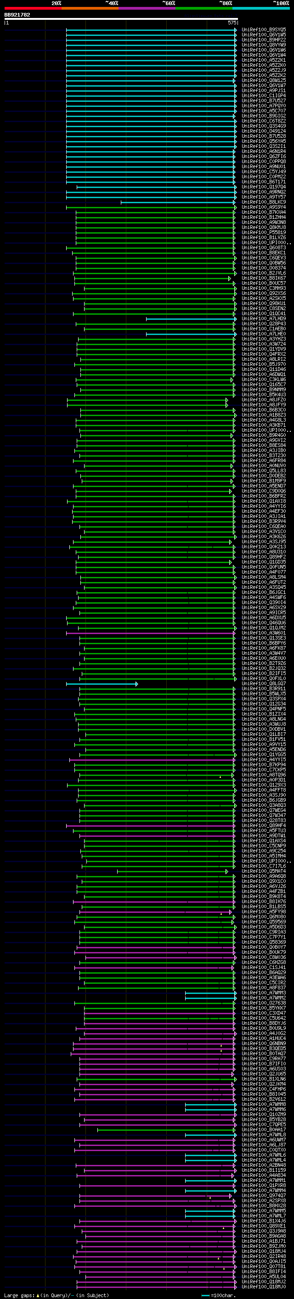
Task: Open hit UniRef100_B9SYQ5
Action: click(x=264, y=30)
